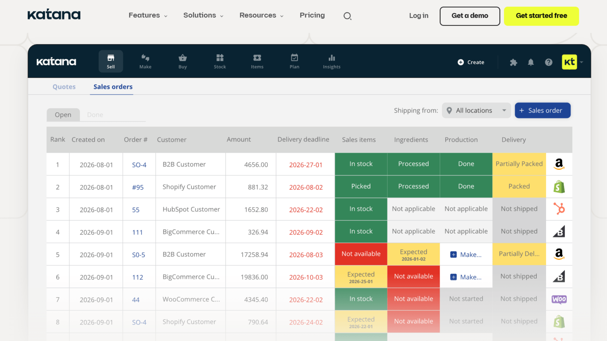The width and height of the screenshot is (607, 341).
Task: Click the BigCommerce icon in order 112 row
Action: (559, 276)
